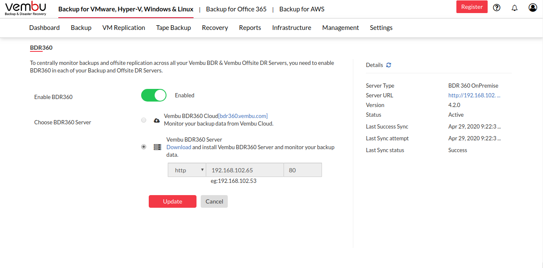The width and height of the screenshot is (543, 268).
Task: Open the help question mark icon
Action: [497, 8]
